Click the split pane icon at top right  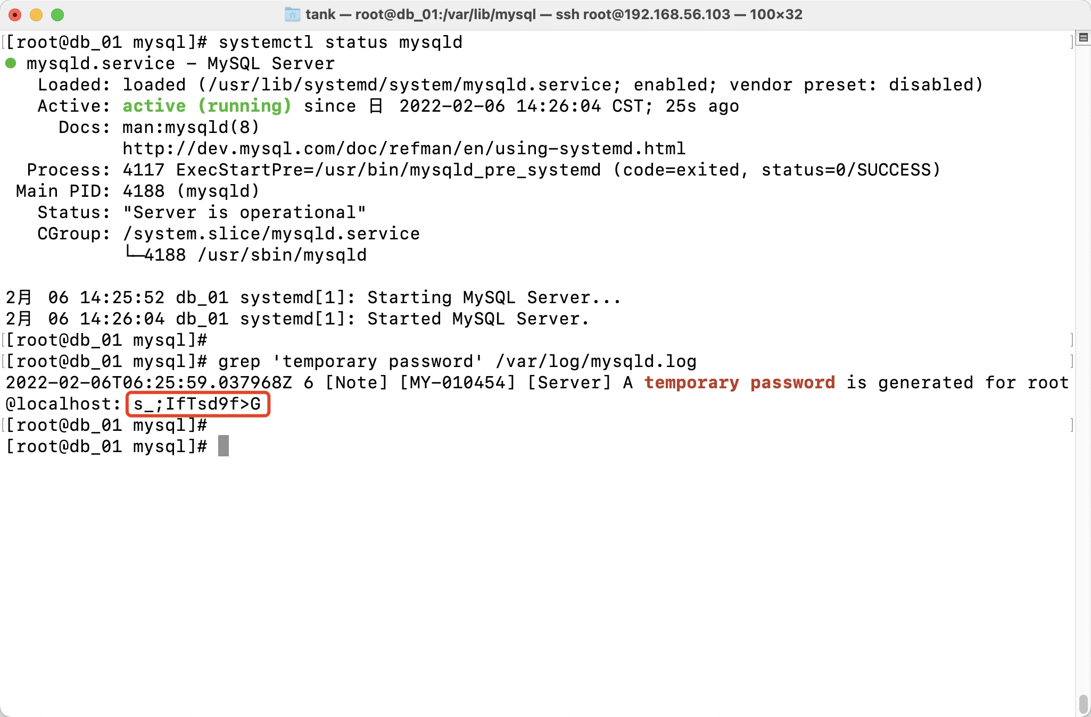(x=1083, y=37)
